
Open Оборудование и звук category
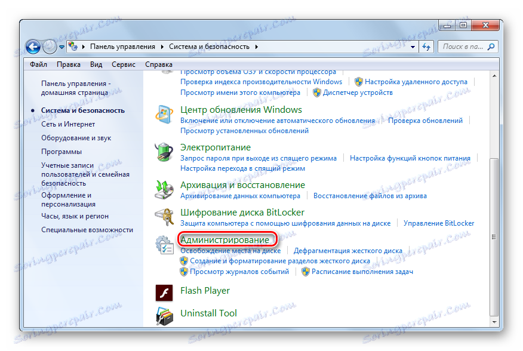click(x=76, y=138)
